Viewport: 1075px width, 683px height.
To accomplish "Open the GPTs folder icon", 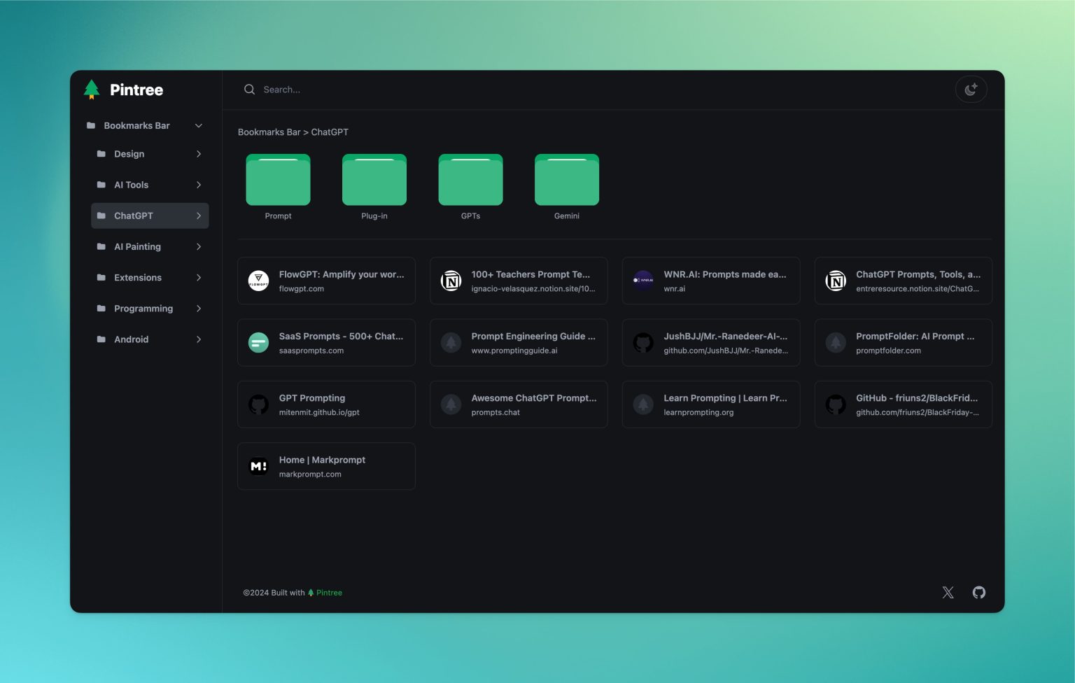I will (x=470, y=180).
